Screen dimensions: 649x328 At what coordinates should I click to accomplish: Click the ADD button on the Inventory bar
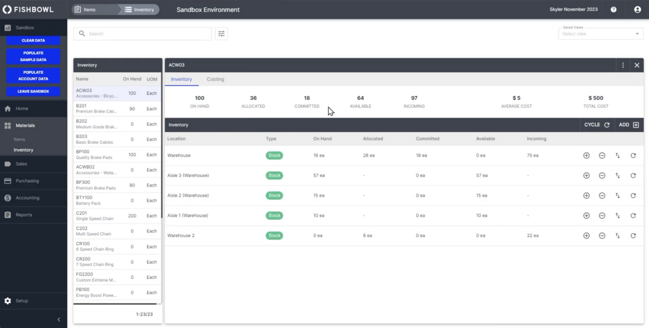coord(628,125)
